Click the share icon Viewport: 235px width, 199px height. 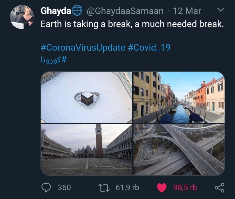point(220,188)
